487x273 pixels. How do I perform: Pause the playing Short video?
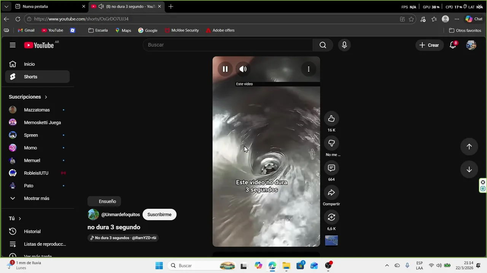point(225,69)
